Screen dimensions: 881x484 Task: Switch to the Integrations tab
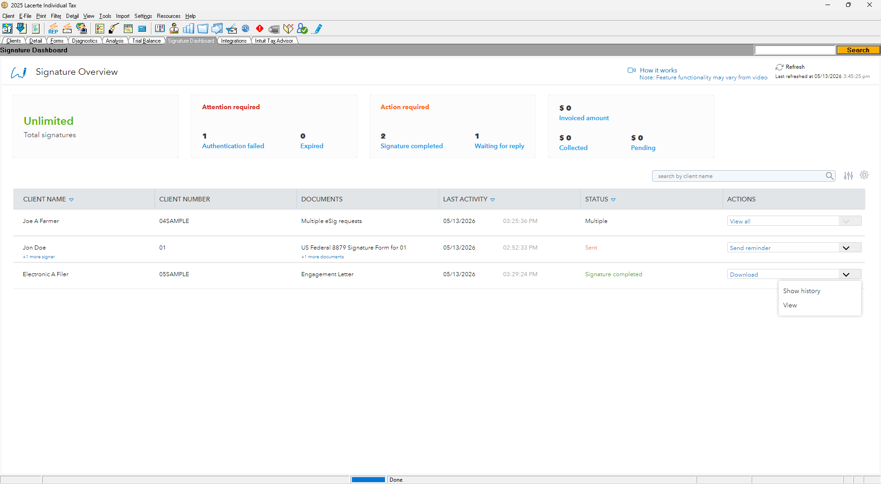coord(234,41)
